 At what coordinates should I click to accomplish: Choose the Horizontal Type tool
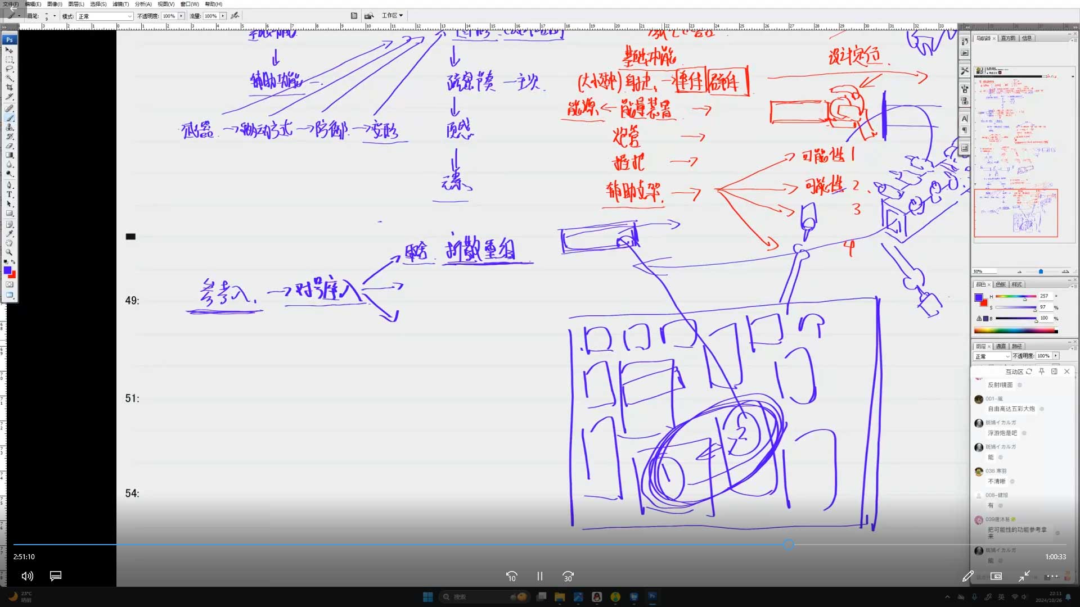tap(9, 194)
